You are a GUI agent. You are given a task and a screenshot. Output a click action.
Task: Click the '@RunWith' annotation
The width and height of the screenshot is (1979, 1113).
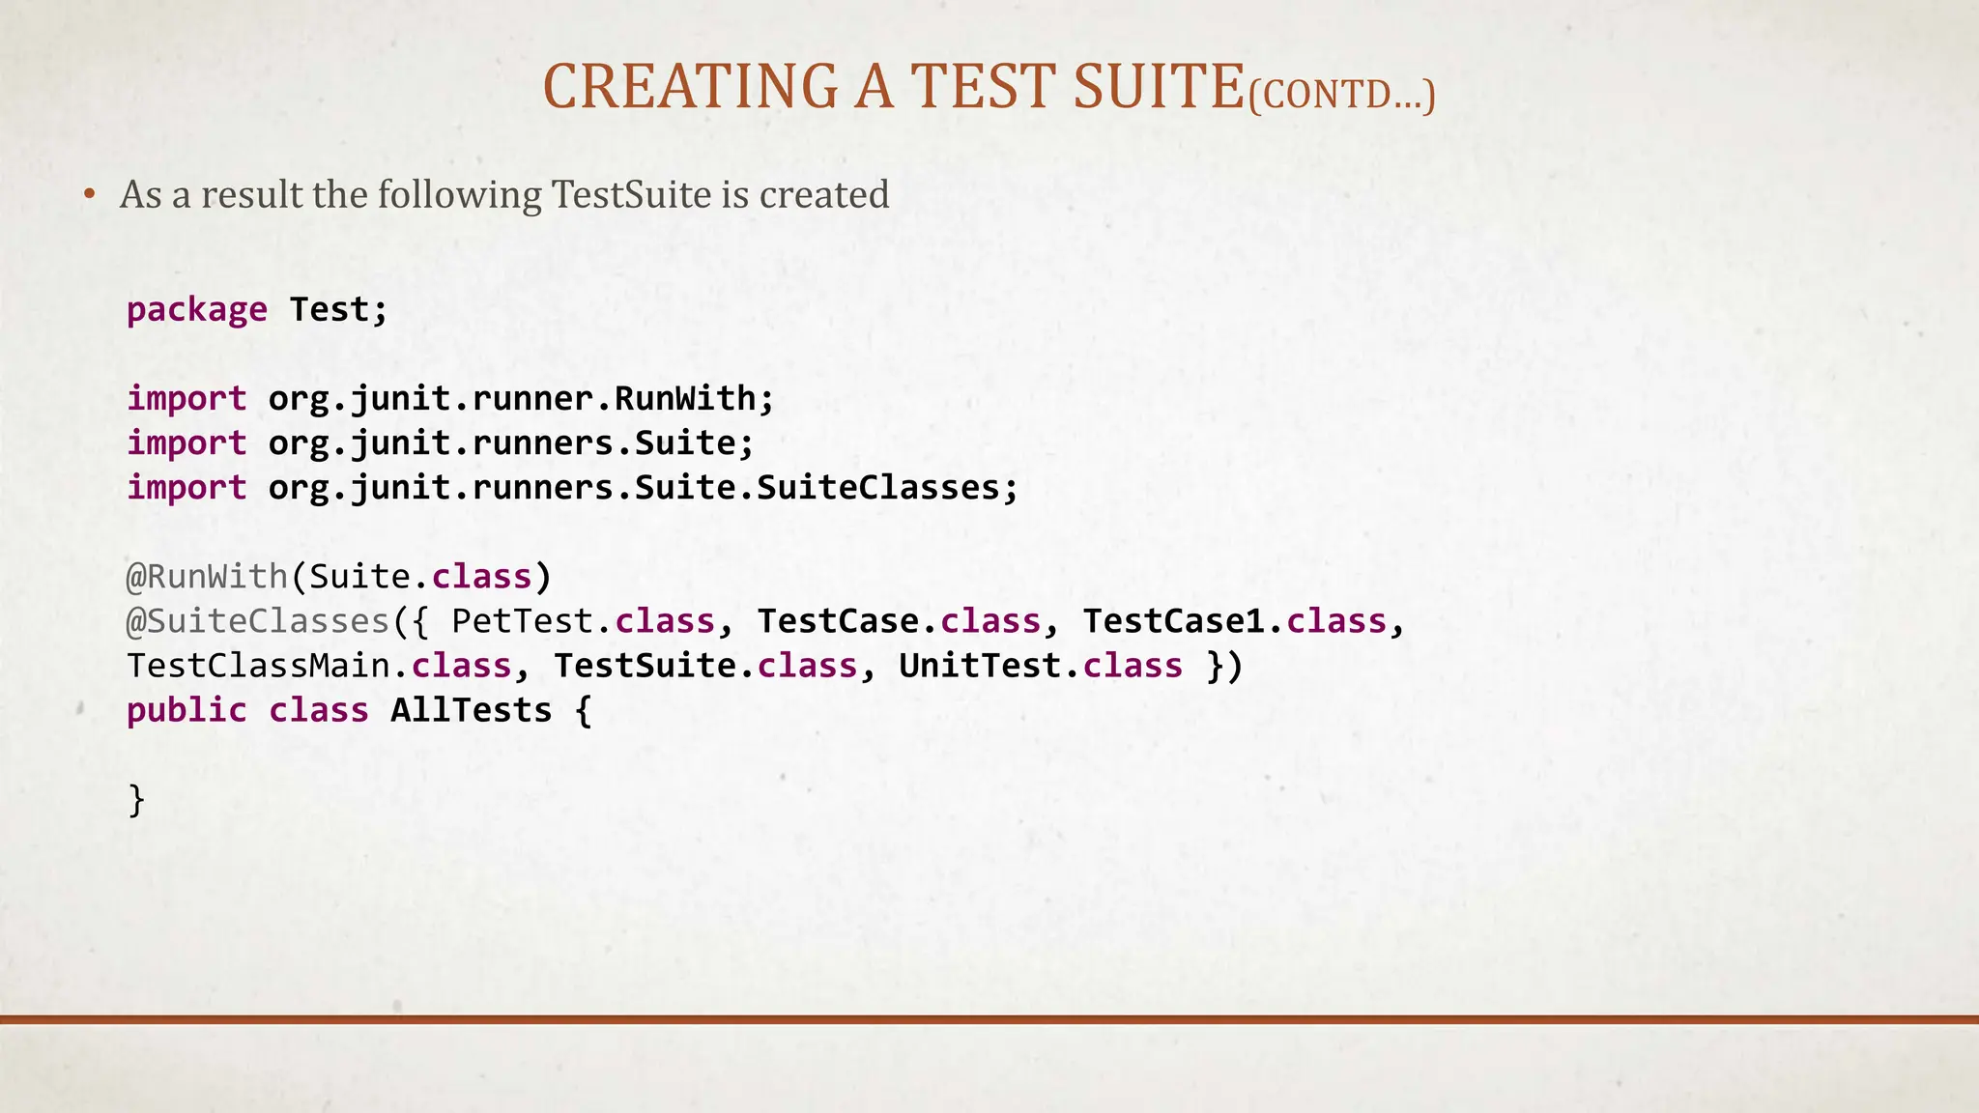(x=207, y=577)
